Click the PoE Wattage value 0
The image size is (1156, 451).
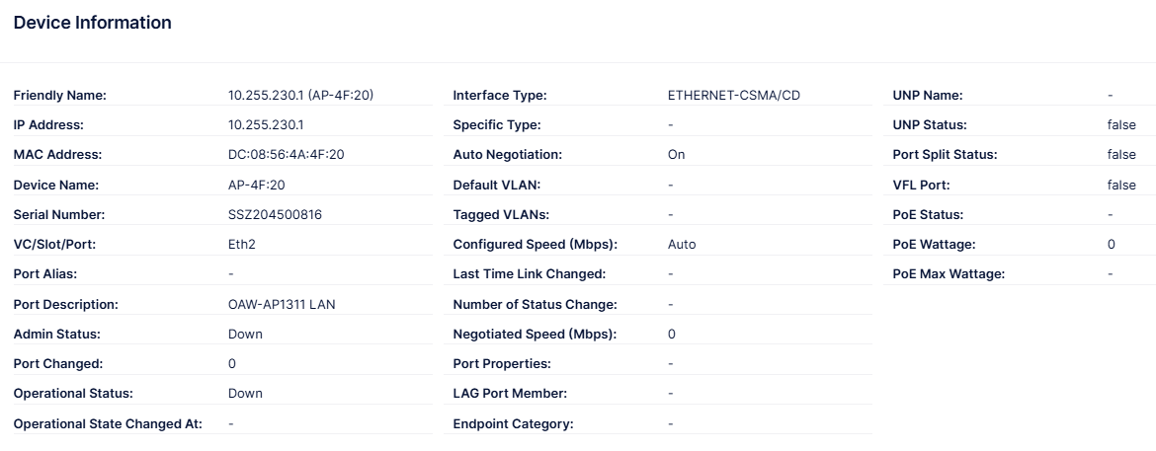1112,244
